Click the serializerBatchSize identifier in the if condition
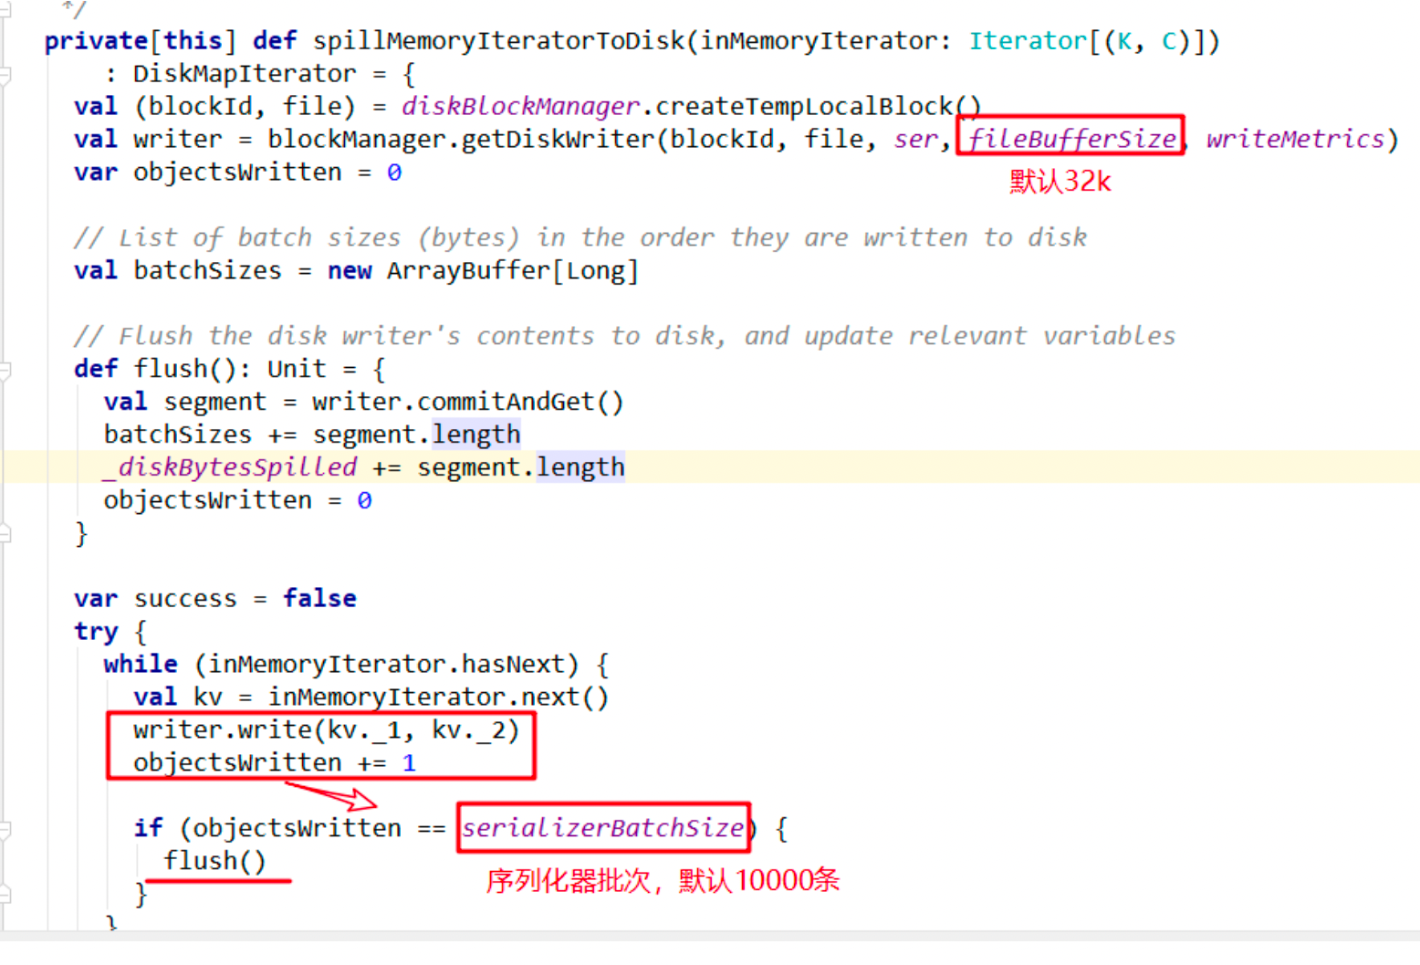 click(602, 828)
